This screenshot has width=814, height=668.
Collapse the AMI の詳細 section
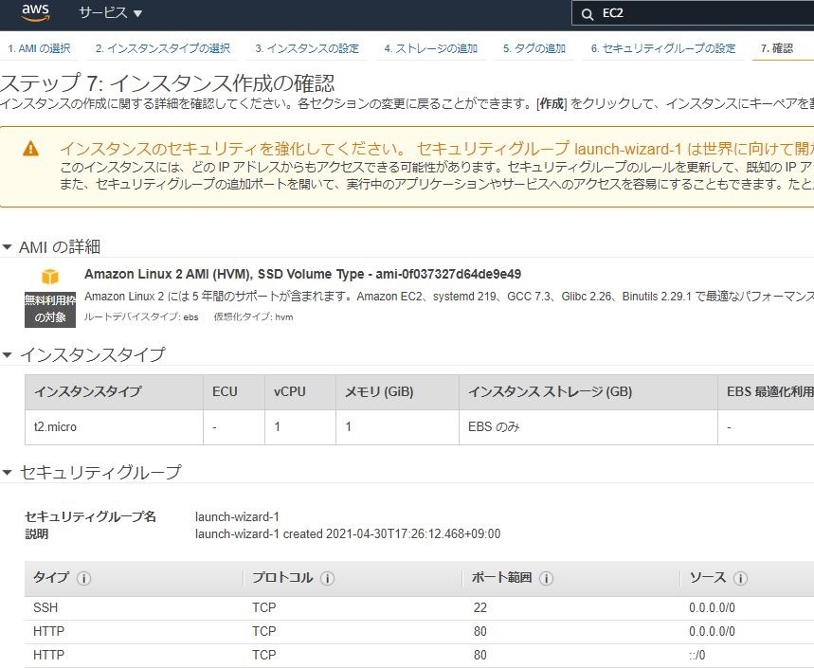pyautogui.click(x=8, y=247)
